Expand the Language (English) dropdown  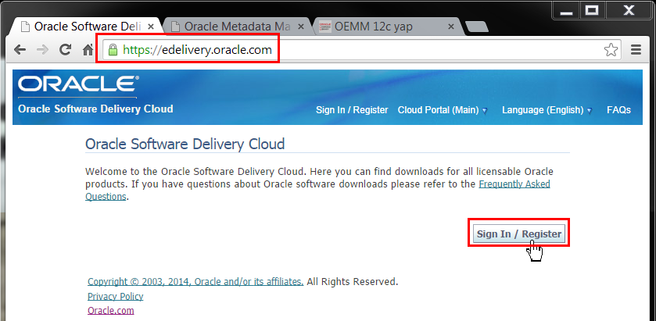(x=547, y=110)
